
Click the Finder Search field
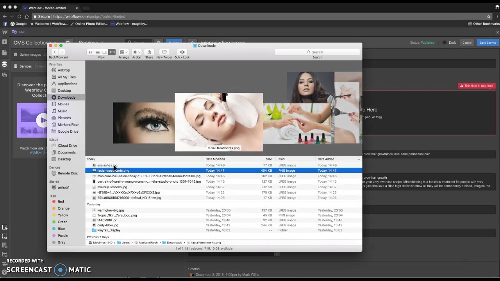click(317, 52)
